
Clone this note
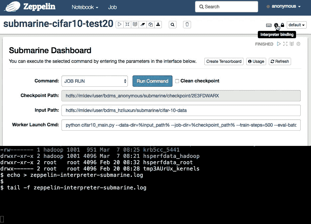click(x=151, y=24)
